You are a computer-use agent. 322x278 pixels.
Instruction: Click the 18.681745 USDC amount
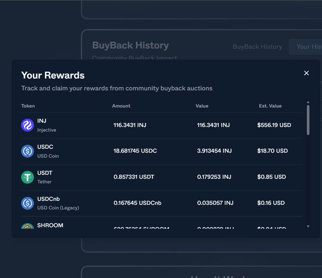(135, 151)
